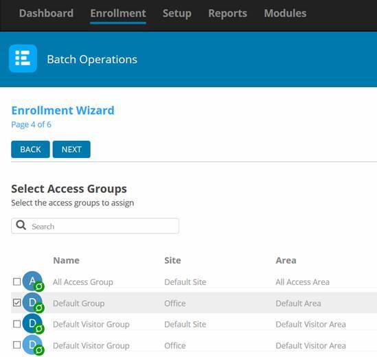Proceed with the NEXT button
The image size is (377, 357).
(71, 149)
